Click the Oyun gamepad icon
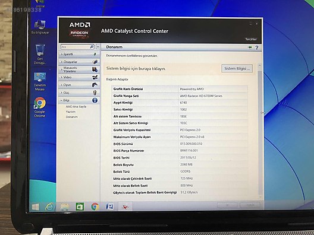This screenshot has width=314, height=235. [95, 85]
